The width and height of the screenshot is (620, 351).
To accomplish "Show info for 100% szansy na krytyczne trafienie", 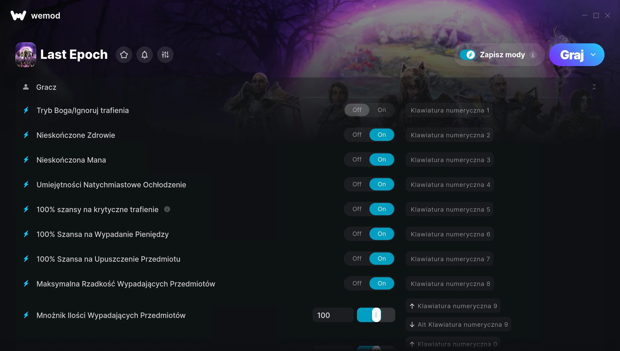I will click(167, 209).
